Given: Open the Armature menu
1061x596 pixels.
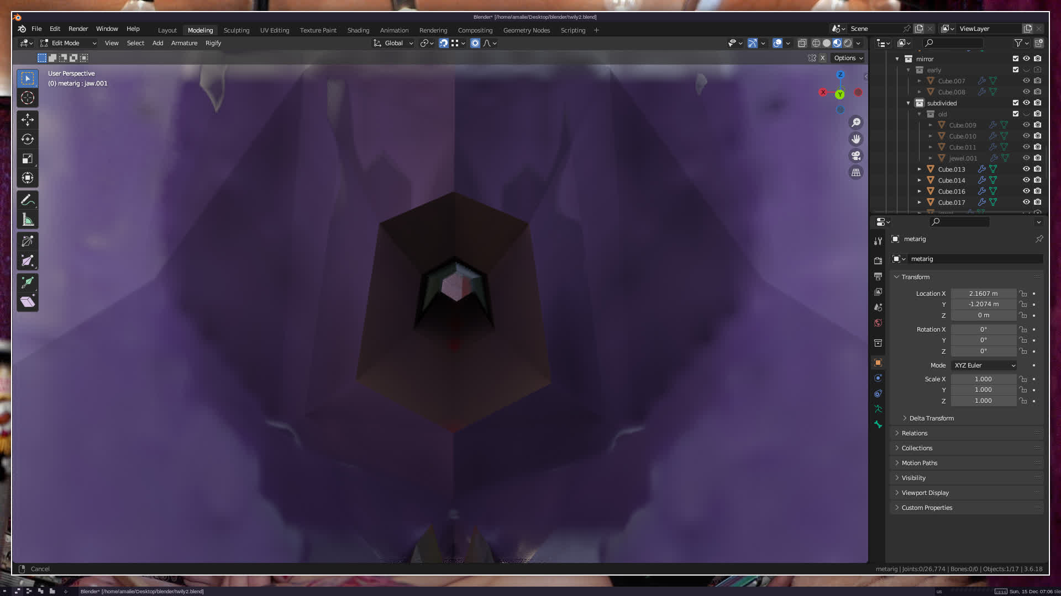Looking at the screenshot, I should pyautogui.click(x=184, y=43).
